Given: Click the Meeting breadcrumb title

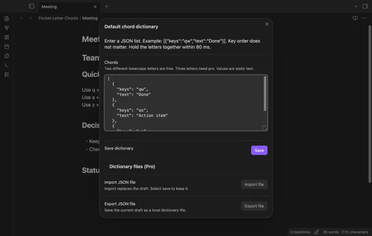Looking at the screenshot, I should coord(90,18).
